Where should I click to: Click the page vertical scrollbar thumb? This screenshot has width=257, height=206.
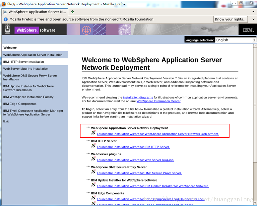255,105
